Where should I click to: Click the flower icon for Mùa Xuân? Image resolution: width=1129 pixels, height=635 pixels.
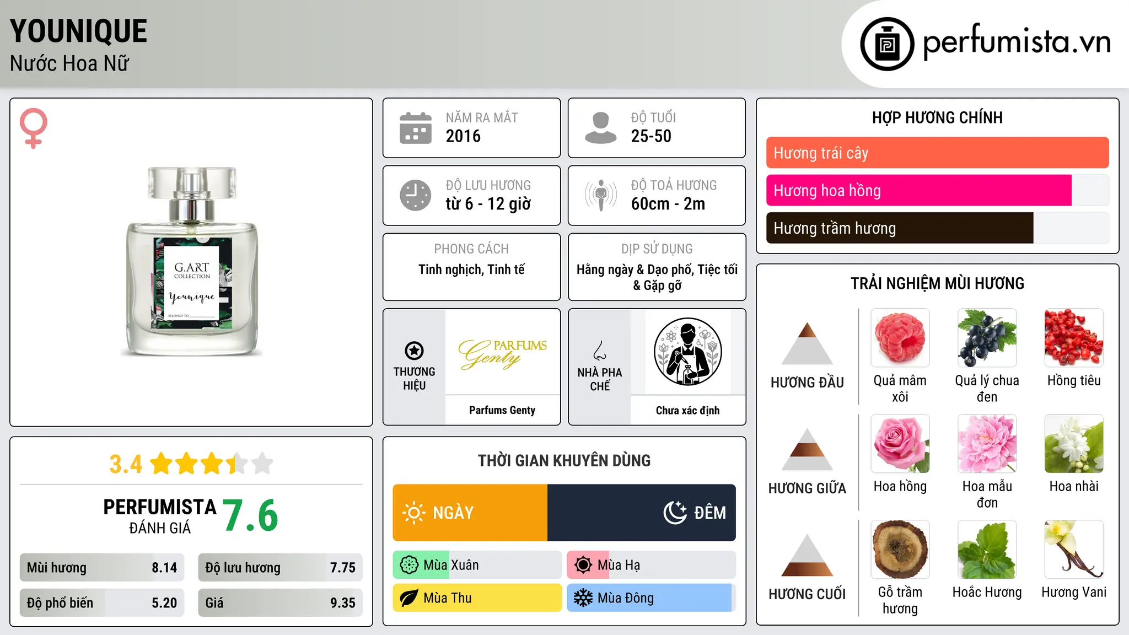(409, 565)
